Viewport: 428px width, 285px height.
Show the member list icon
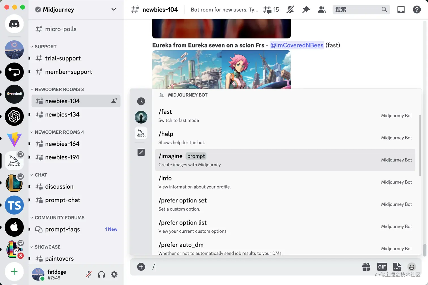pos(322,10)
